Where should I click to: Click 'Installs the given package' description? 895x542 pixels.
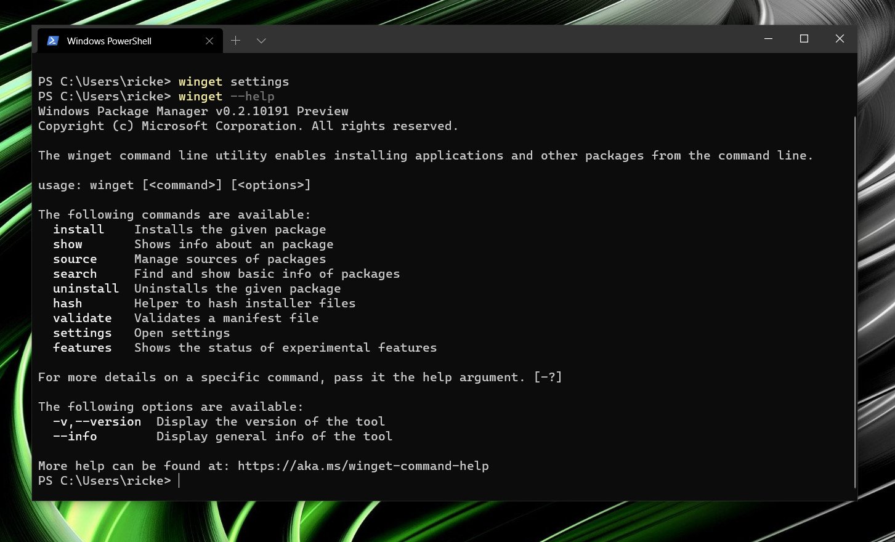coord(230,229)
